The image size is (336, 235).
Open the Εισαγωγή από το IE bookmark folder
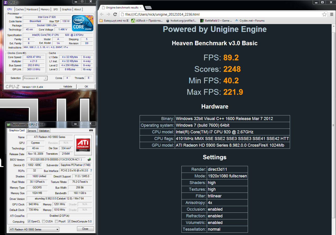point(114,20)
